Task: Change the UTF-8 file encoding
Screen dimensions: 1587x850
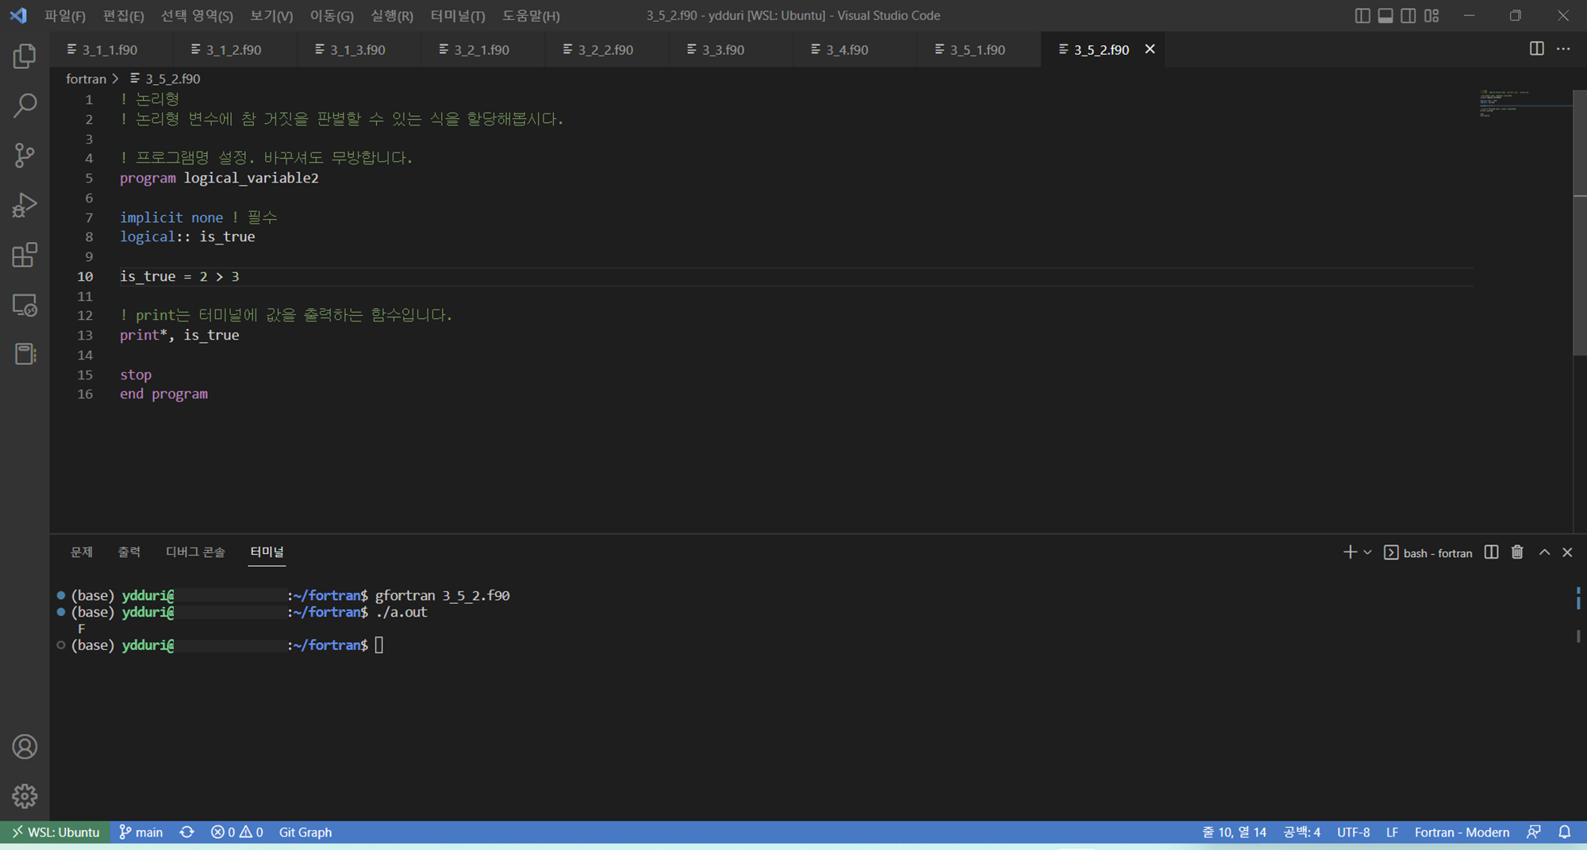Action: 1353,832
